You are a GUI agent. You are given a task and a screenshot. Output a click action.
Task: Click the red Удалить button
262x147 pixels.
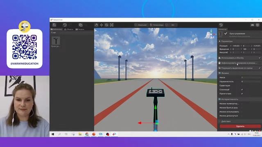pos(240,126)
